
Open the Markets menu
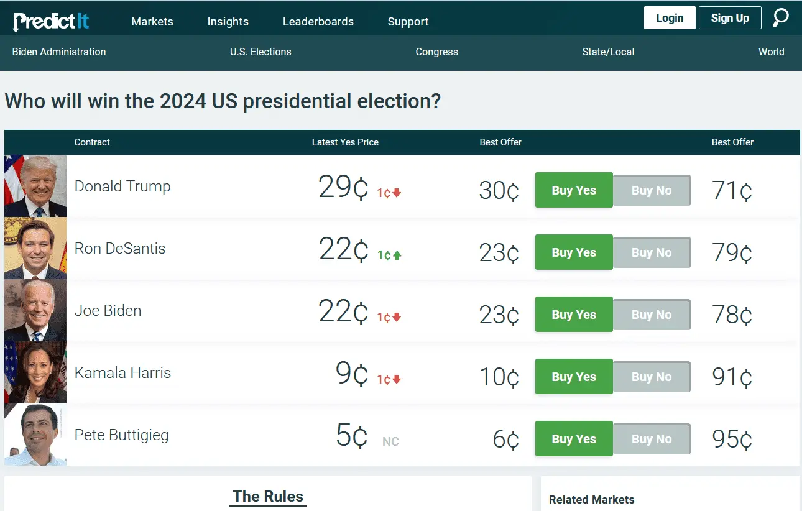coord(152,22)
